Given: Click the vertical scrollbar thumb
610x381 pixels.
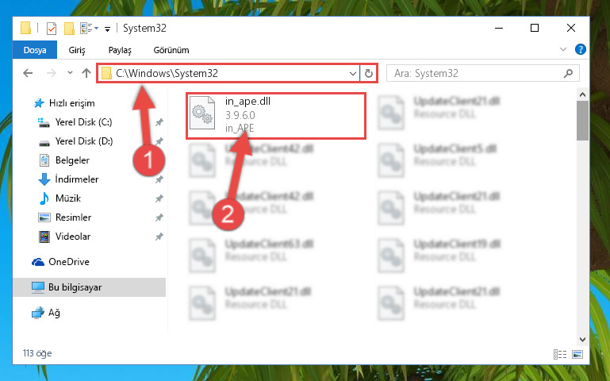Looking at the screenshot, I should (x=582, y=121).
